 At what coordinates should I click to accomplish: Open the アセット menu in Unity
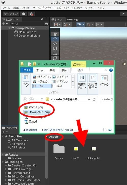tap(26, 8)
